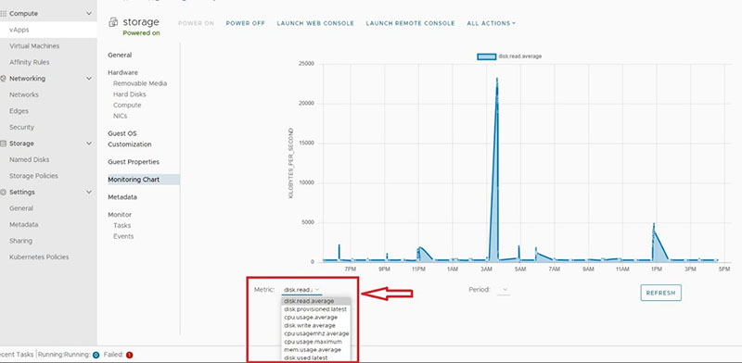Choose disk.write.average in metric list
The width and height of the screenshot is (742, 363).
coord(310,325)
